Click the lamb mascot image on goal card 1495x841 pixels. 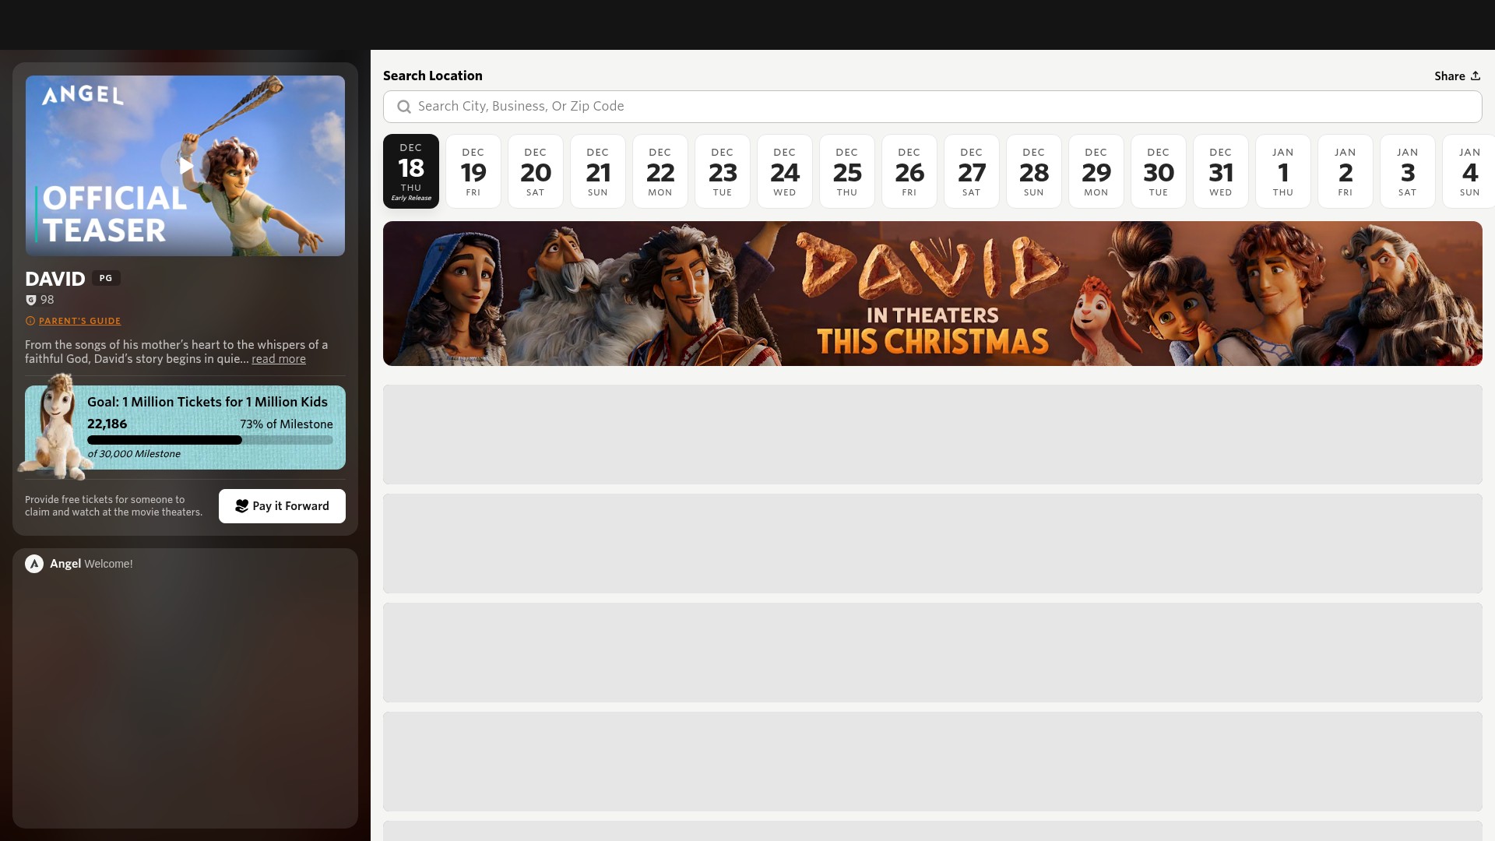(x=56, y=427)
